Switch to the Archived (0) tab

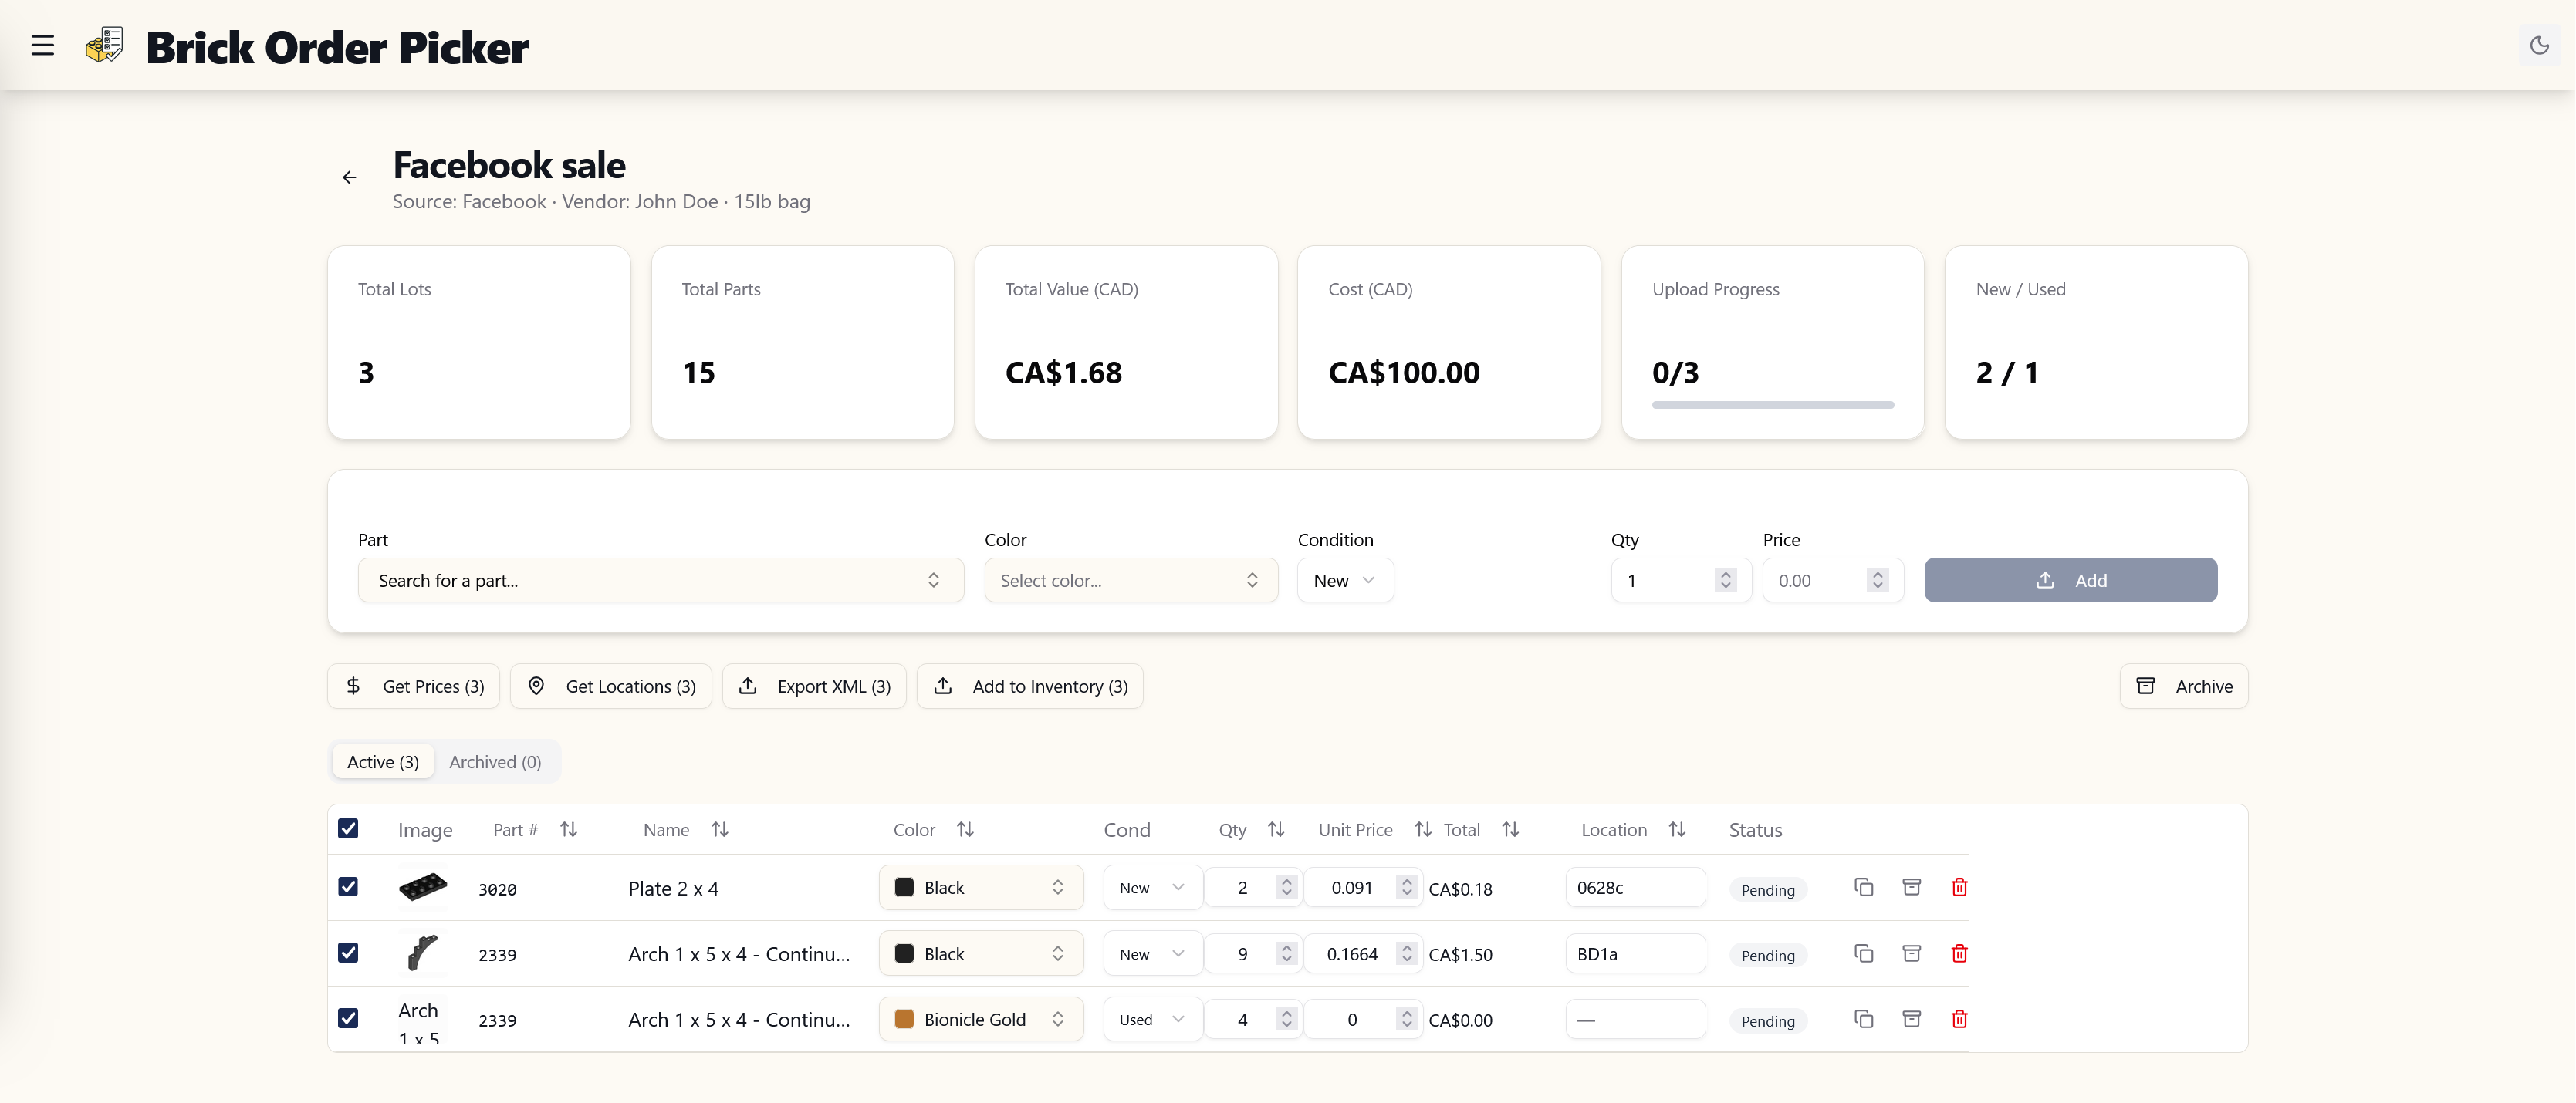(x=495, y=762)
